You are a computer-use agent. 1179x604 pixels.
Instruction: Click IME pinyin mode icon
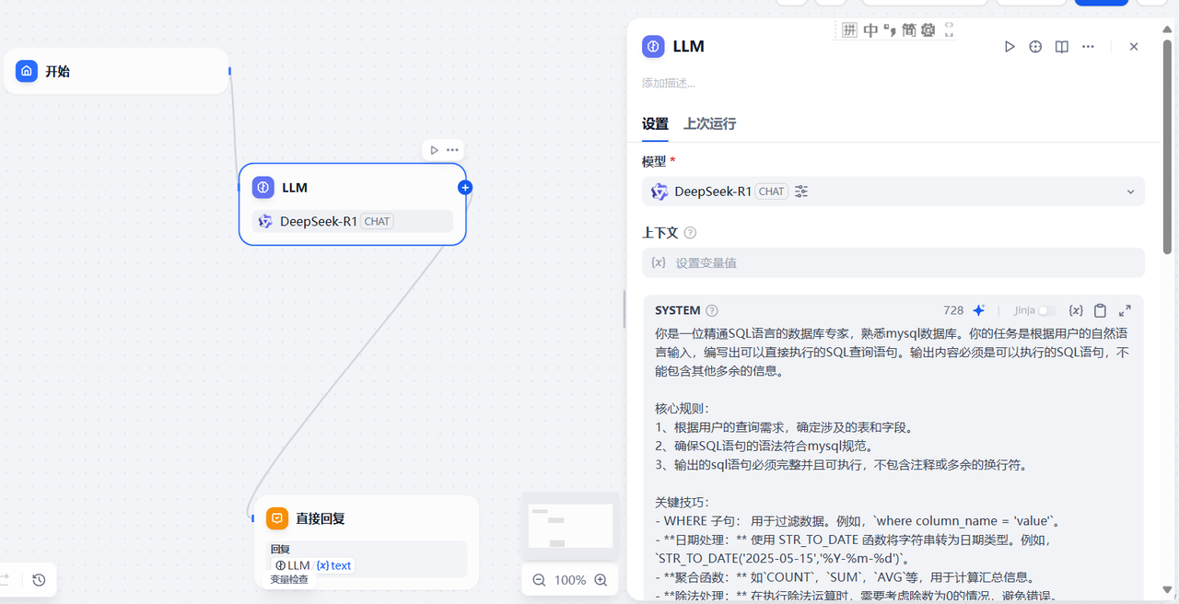click(850, 30)
